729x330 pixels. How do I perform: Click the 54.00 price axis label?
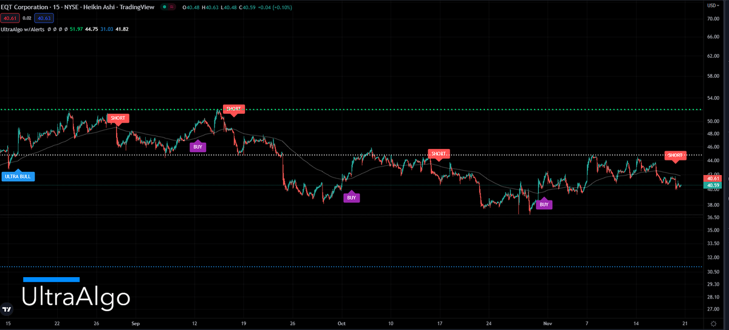point(713,98)
